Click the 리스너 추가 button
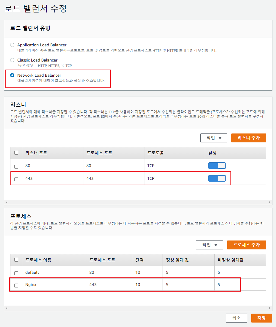This screenshot has width=276, height=327. 248,138
